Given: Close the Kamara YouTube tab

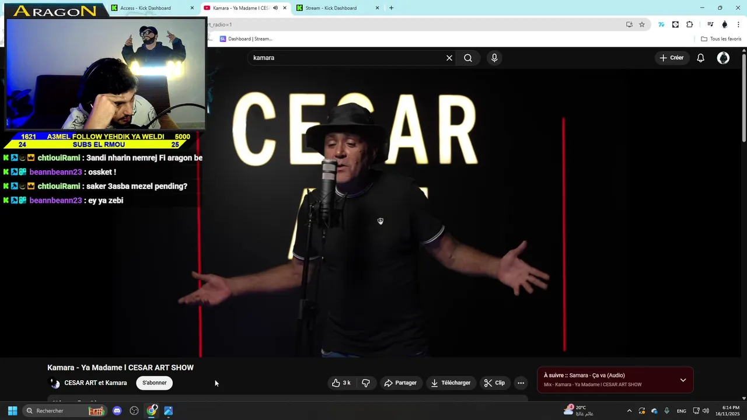Looking at the screenshot, I should pyautogui.click(x=285, y=8).
